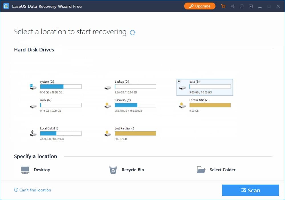Click the "8.53 GB / 19.92 GB" text
The image size is (285, 200).
click(51, 92)
